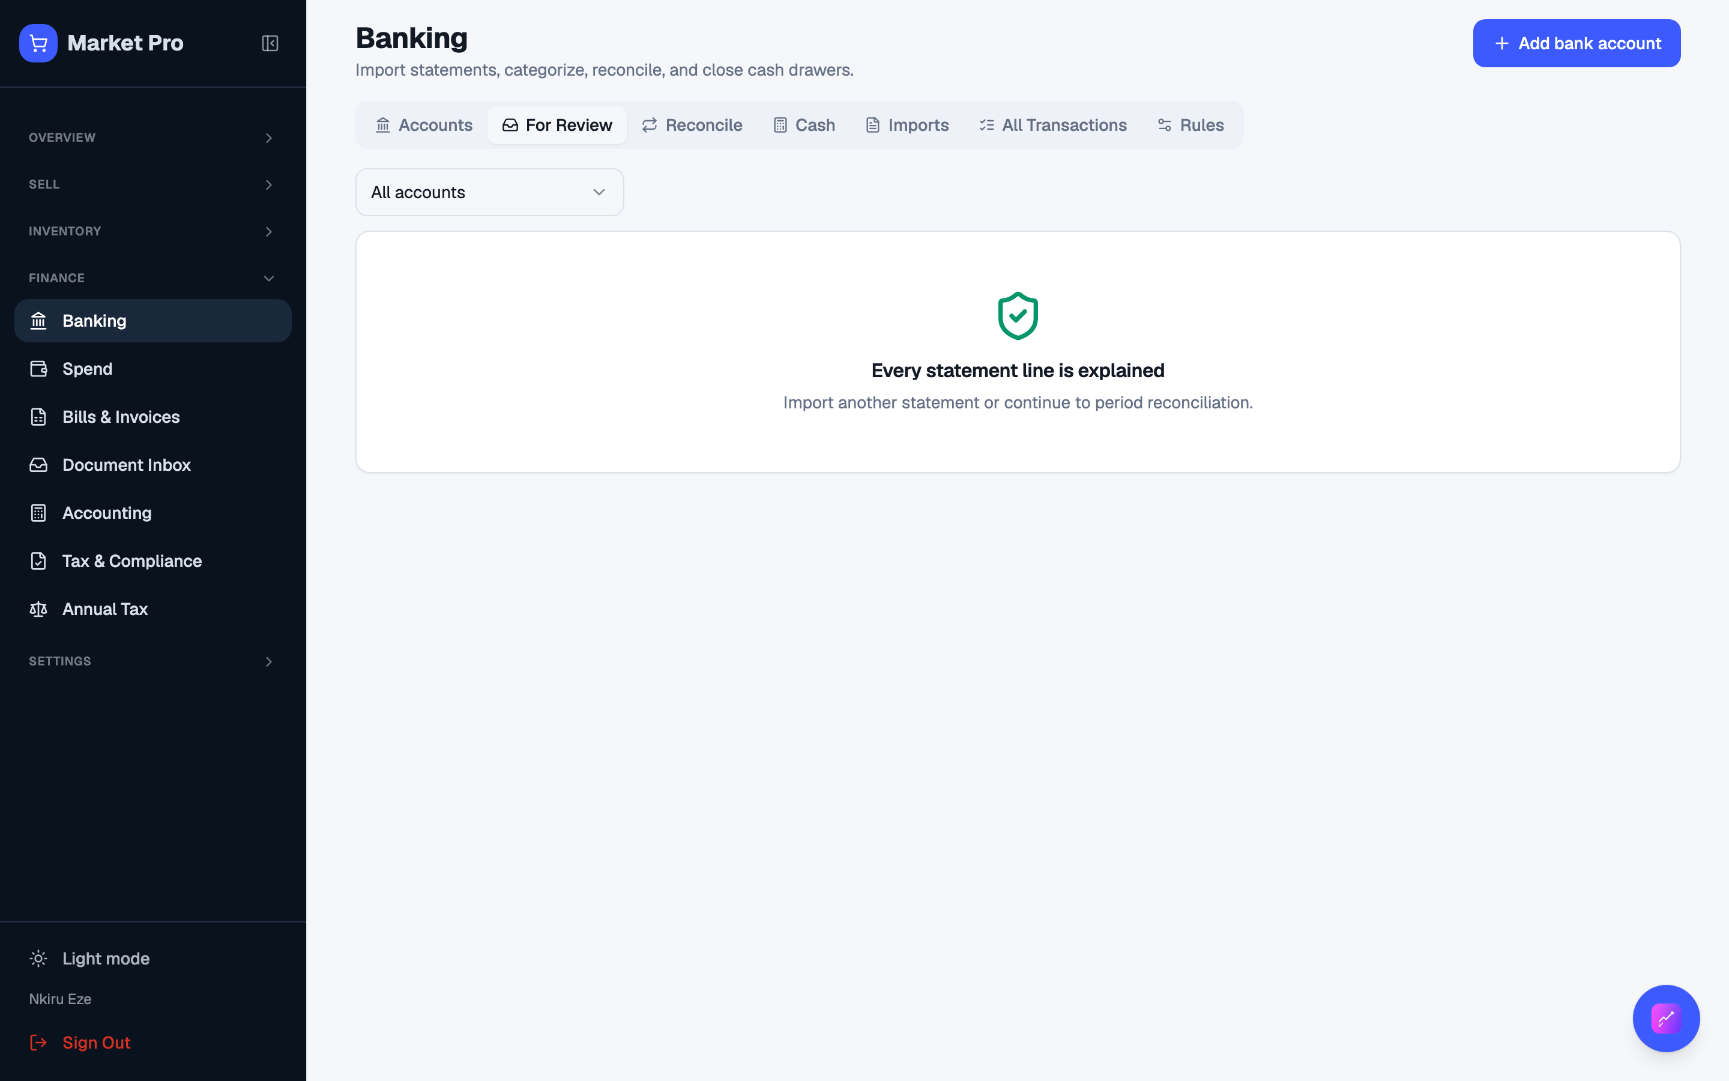Switch to the Reconcile tab
Viewport: 1729px width, 1081px height.
(x=692, y=125)
